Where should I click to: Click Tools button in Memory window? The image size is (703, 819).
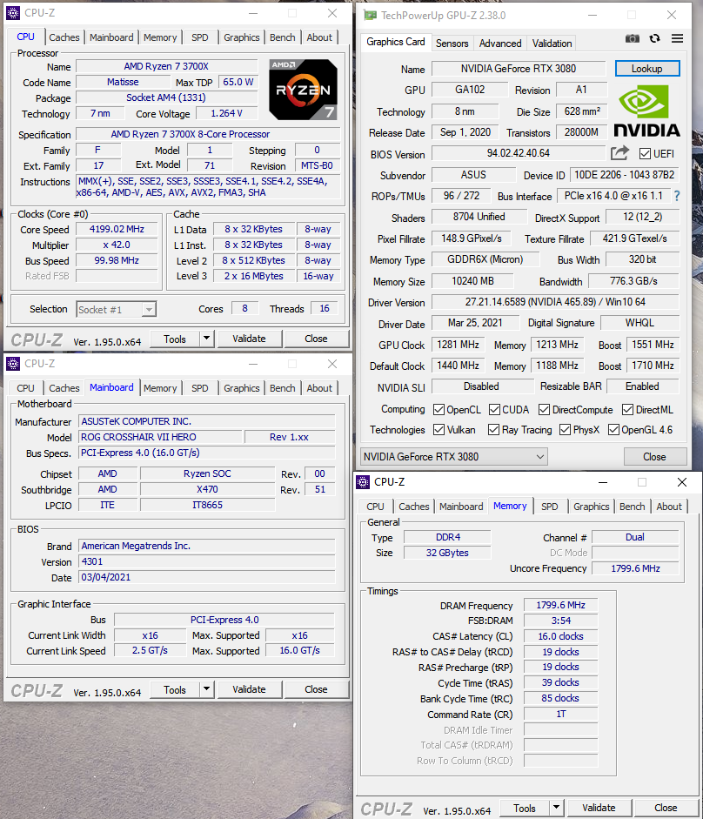click(525, 808)
